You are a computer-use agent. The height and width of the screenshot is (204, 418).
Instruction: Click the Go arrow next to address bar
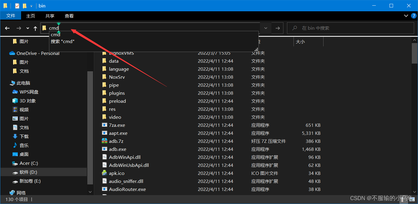pyautogui.click(x=277, y=28)
